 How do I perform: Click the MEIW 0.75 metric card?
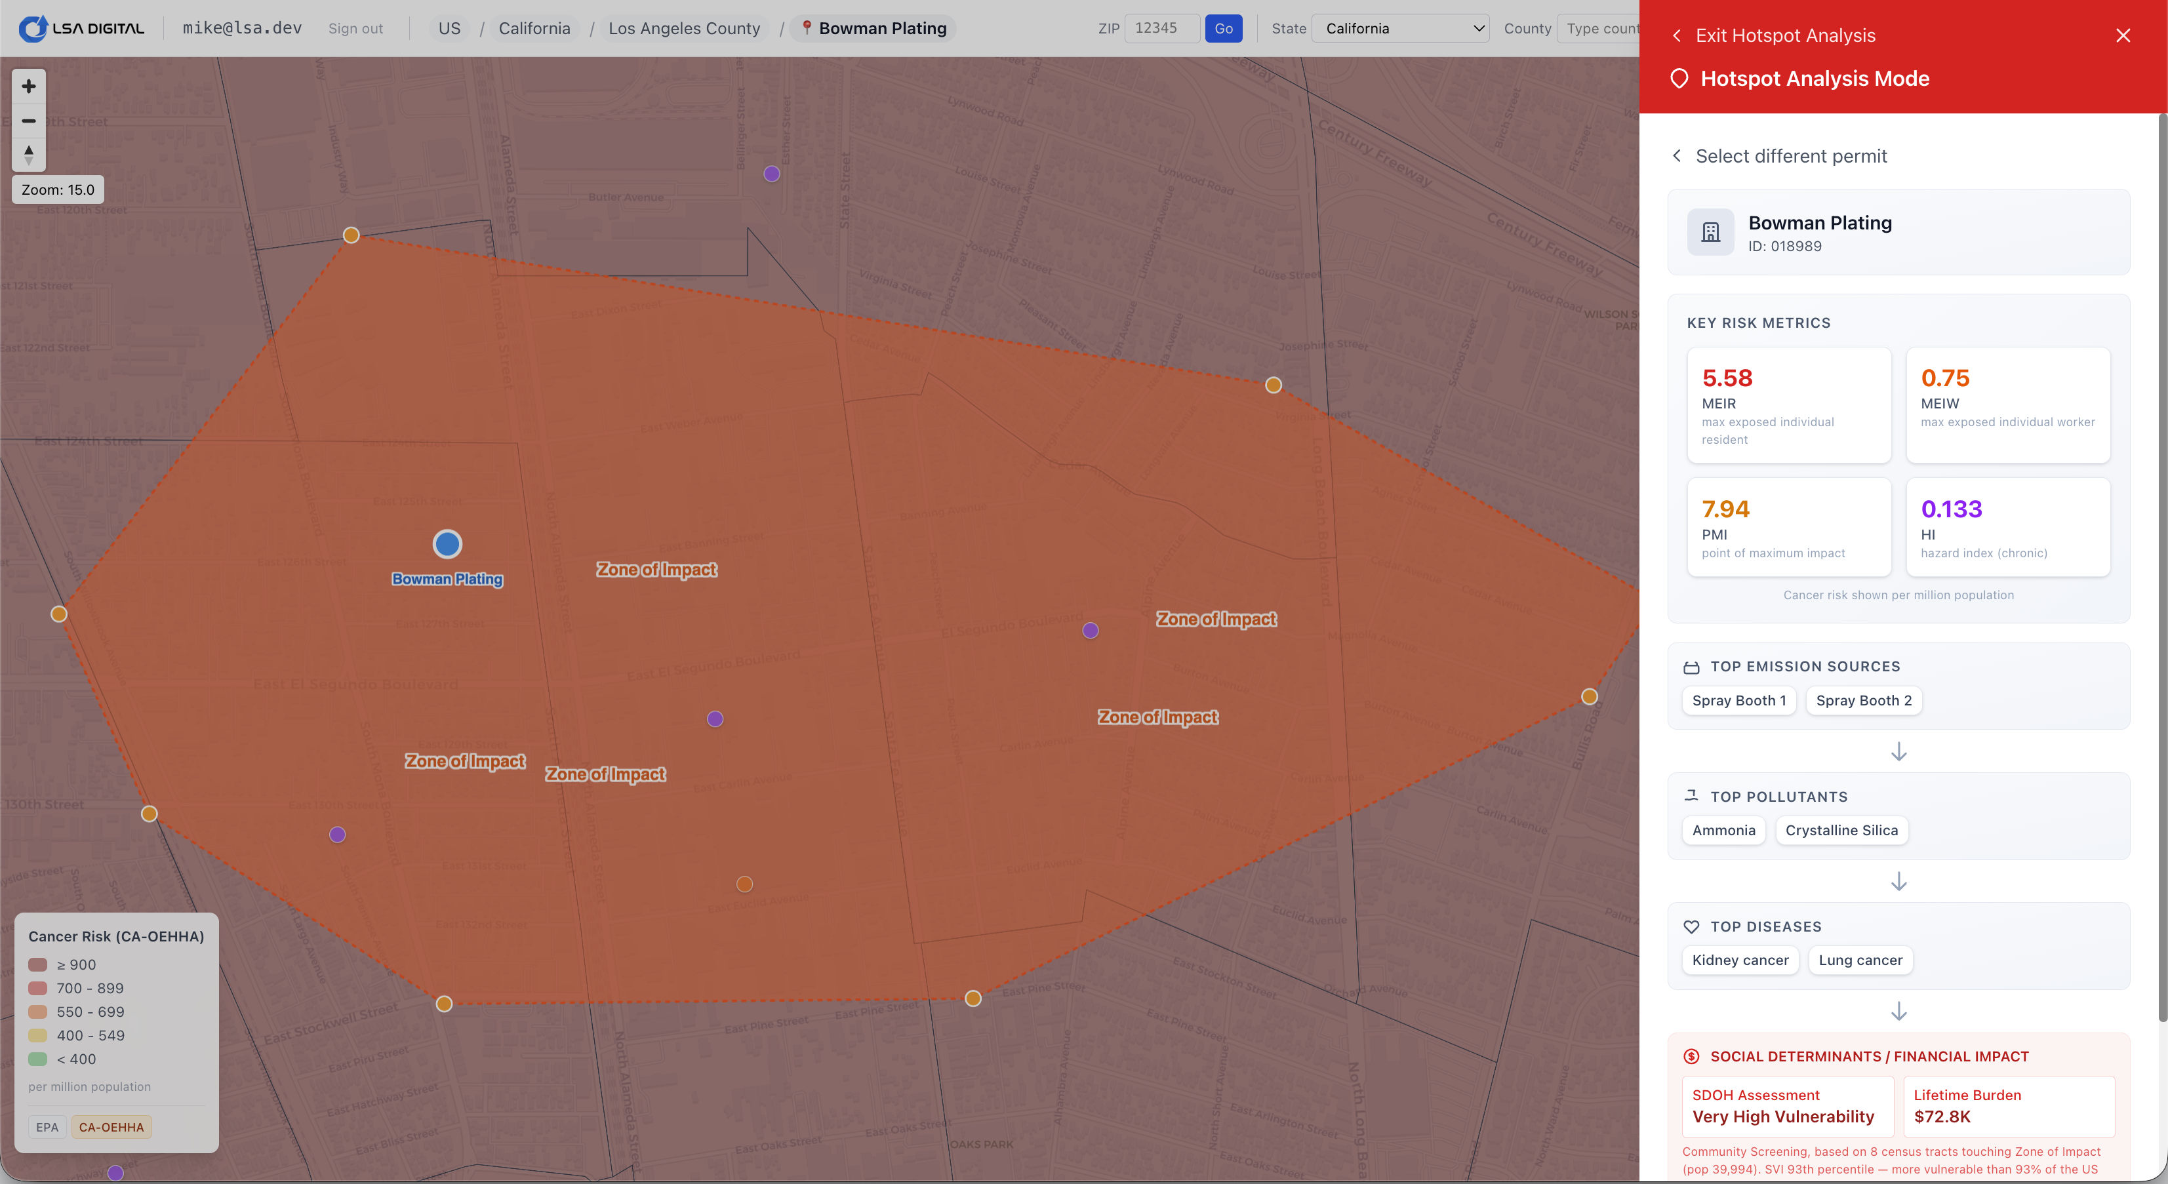click(2007, 405)
